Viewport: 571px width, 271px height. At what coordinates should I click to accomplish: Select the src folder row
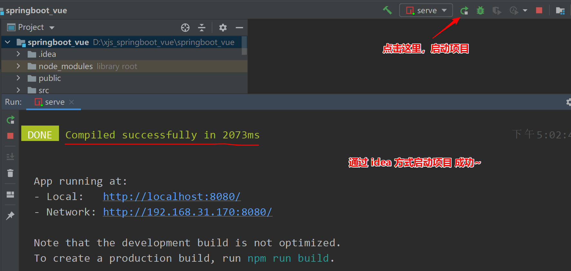coord(124,90)
